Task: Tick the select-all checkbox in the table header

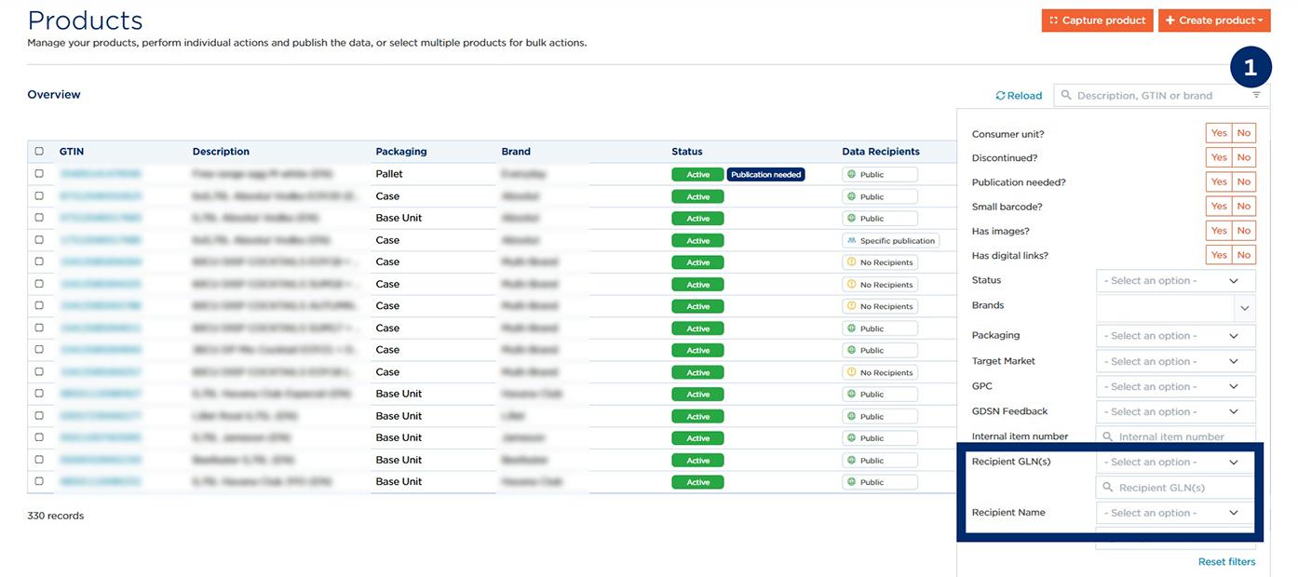Action: (39, 151)
